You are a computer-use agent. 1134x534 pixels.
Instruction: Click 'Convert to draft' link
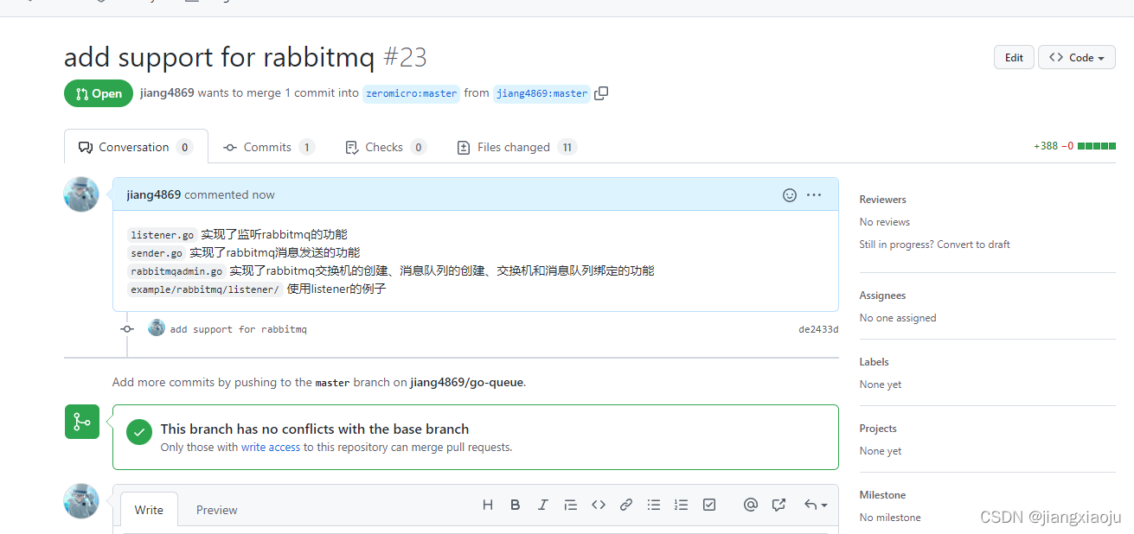(x=974, y=245)
